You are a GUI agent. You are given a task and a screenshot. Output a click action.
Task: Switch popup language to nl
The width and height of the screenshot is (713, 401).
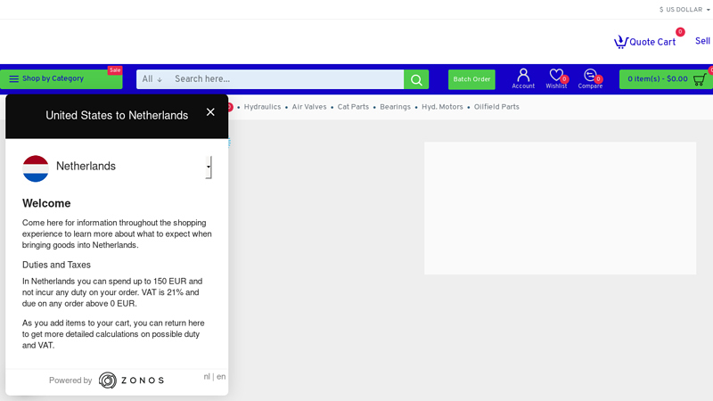click(207, 376)
